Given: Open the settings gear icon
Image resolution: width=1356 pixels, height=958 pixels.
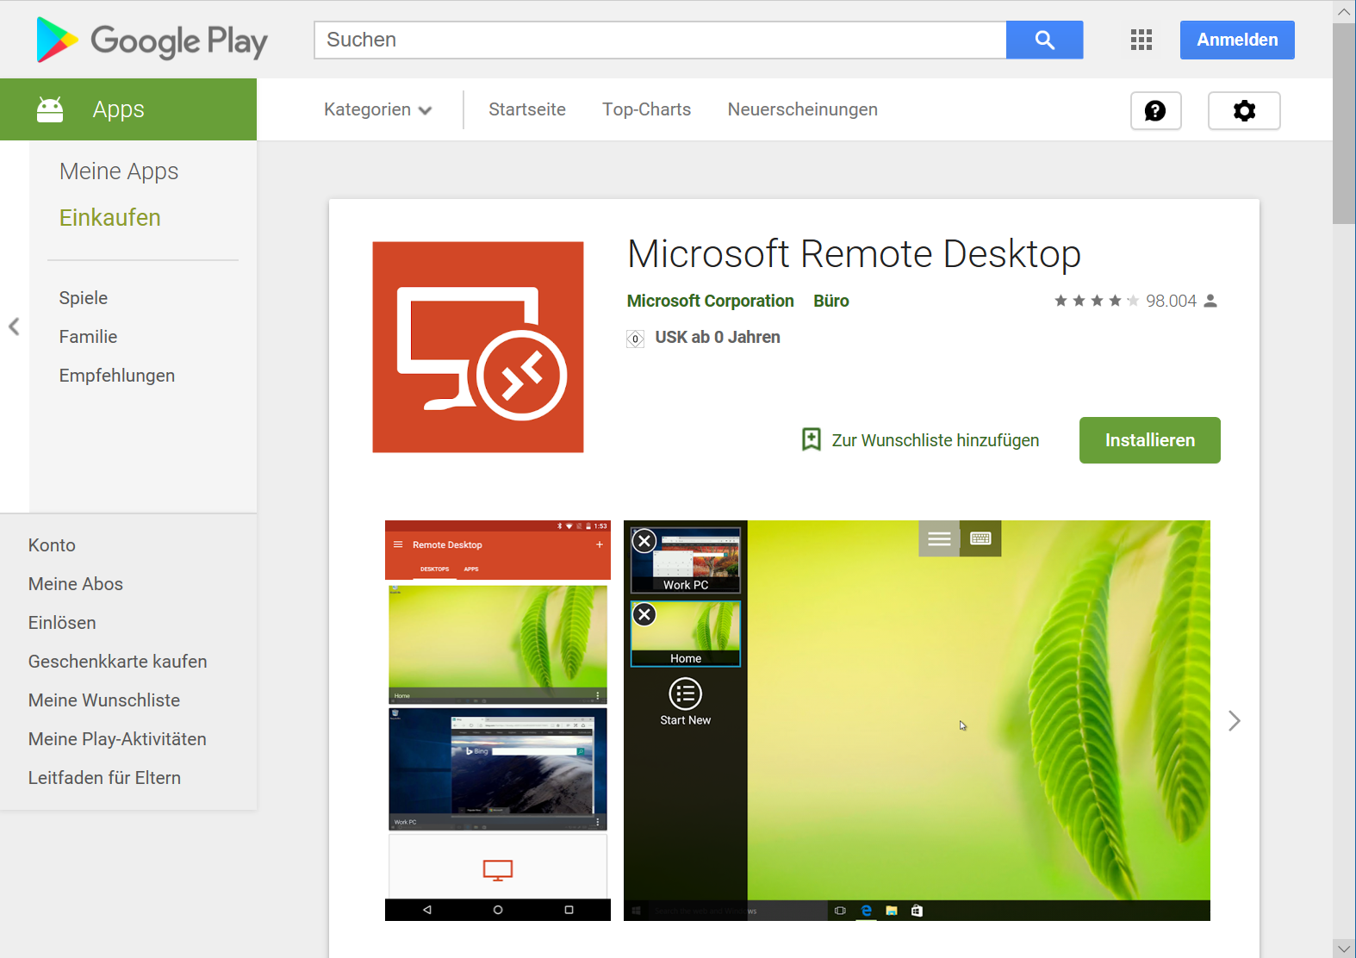Looking at the screenshot, I should pyautogui.click(x=1244, y=110).
